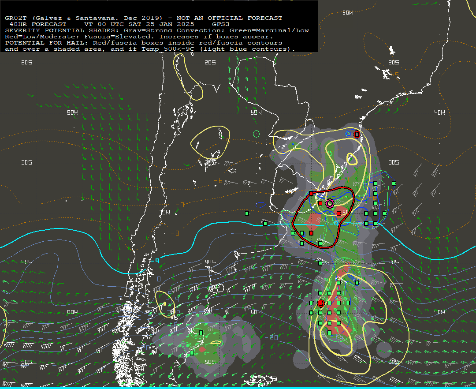Click the orange '5' contour label over Brazil
The height and width of the screenshot is (389, 476).
click(397, 75)
